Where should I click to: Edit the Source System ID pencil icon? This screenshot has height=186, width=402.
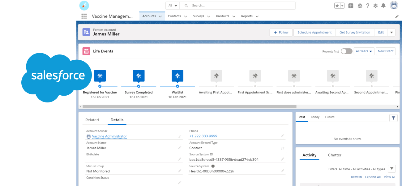282,159
